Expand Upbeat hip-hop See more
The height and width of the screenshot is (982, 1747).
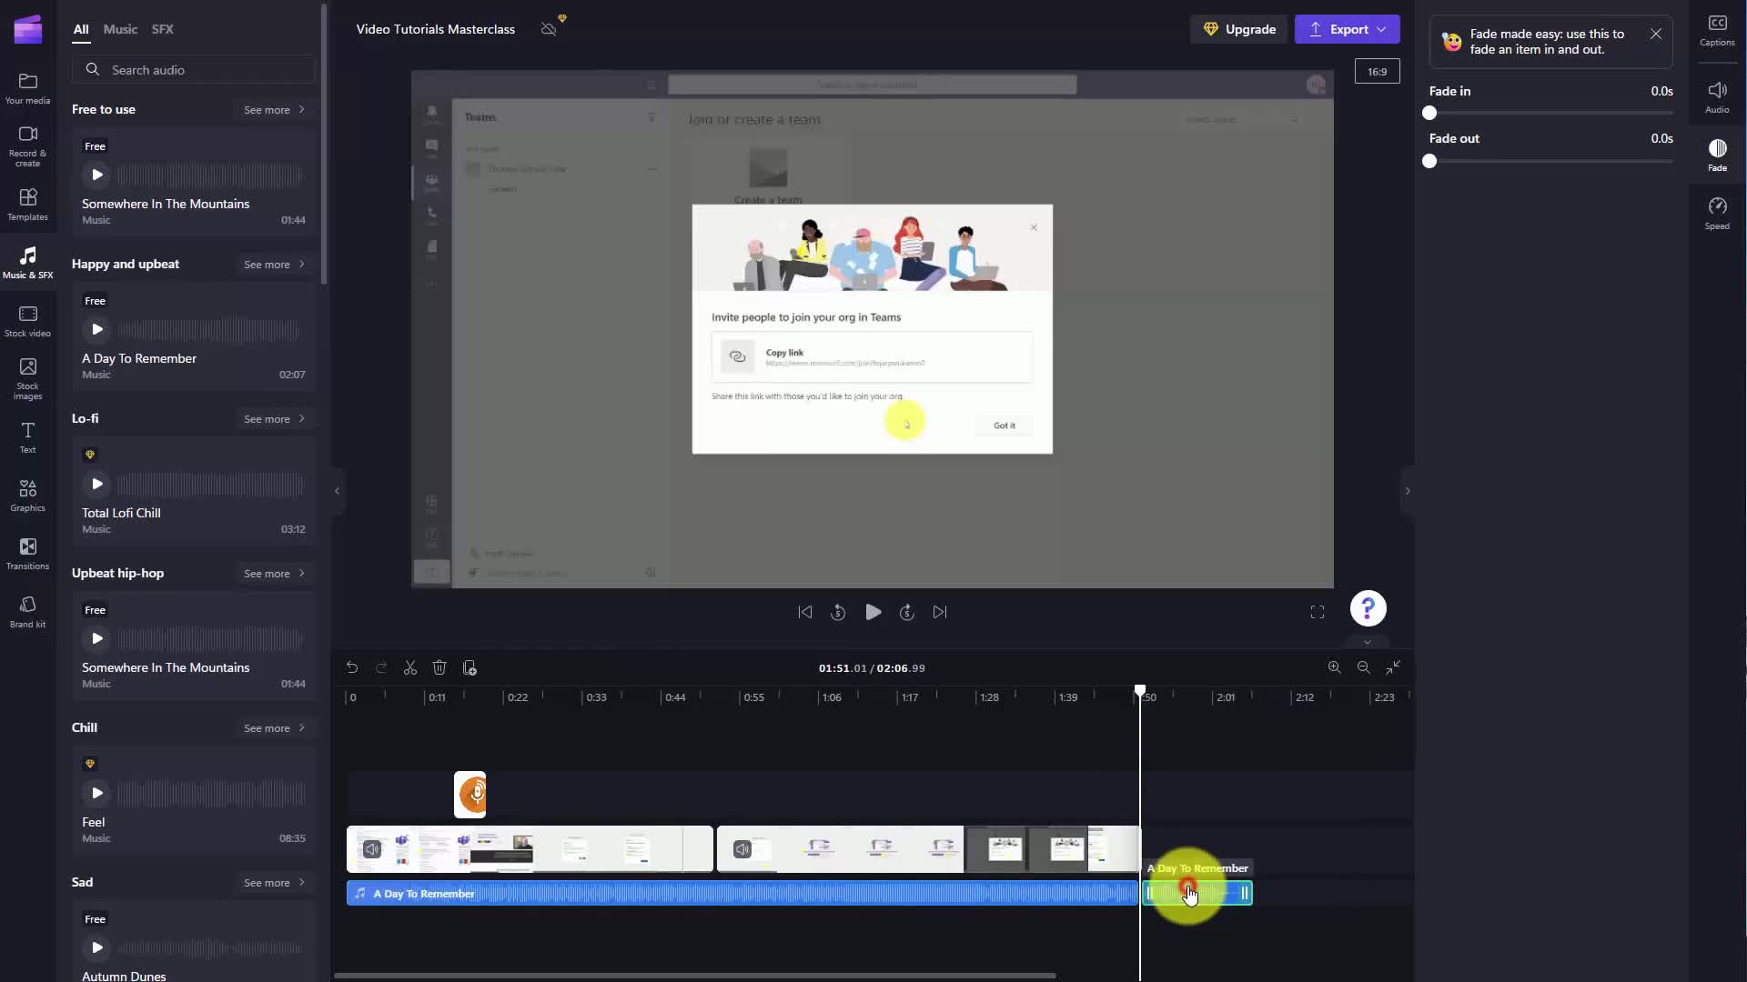point(274,573)
